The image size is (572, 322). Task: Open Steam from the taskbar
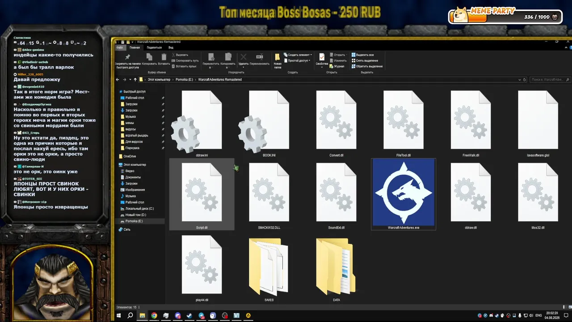(189, 316)
